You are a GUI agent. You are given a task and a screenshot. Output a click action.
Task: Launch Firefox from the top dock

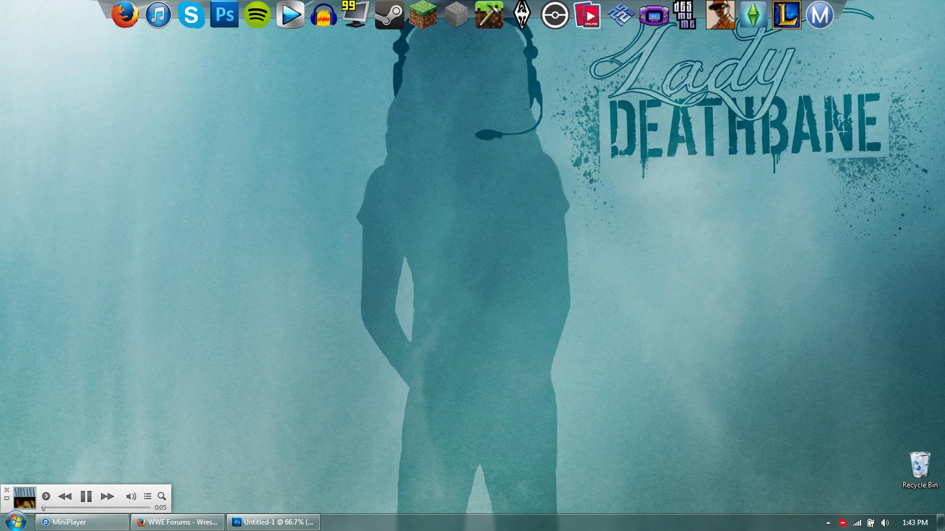[125, 15]
